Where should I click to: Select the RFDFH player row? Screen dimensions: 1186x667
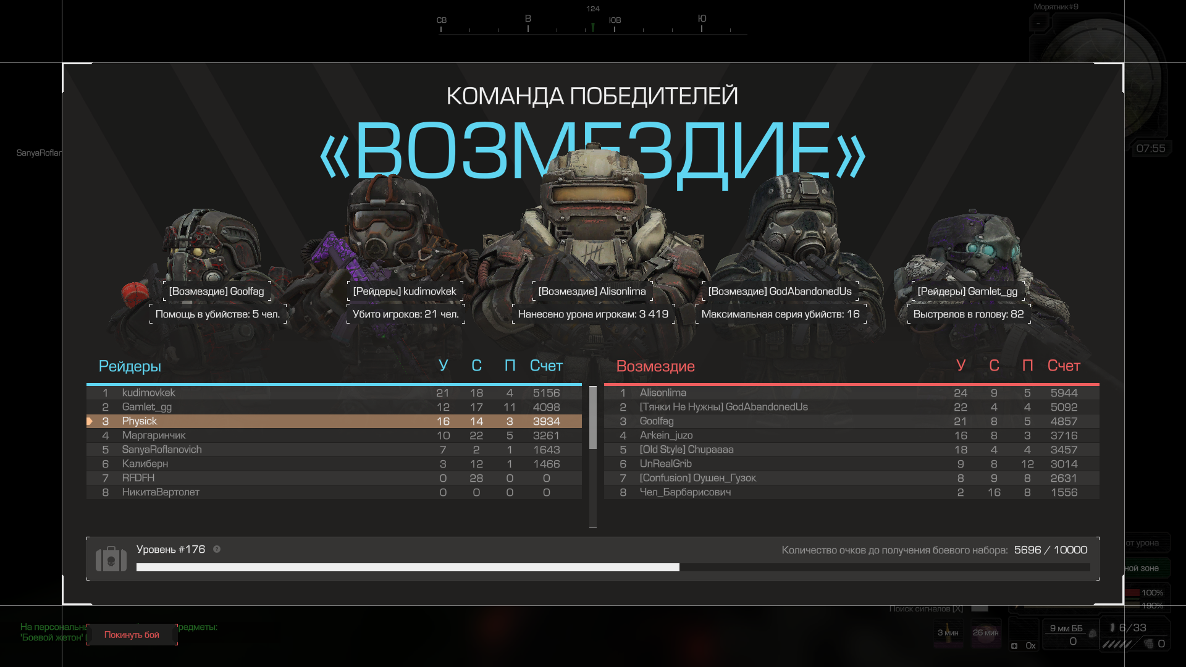pos(334,478)
